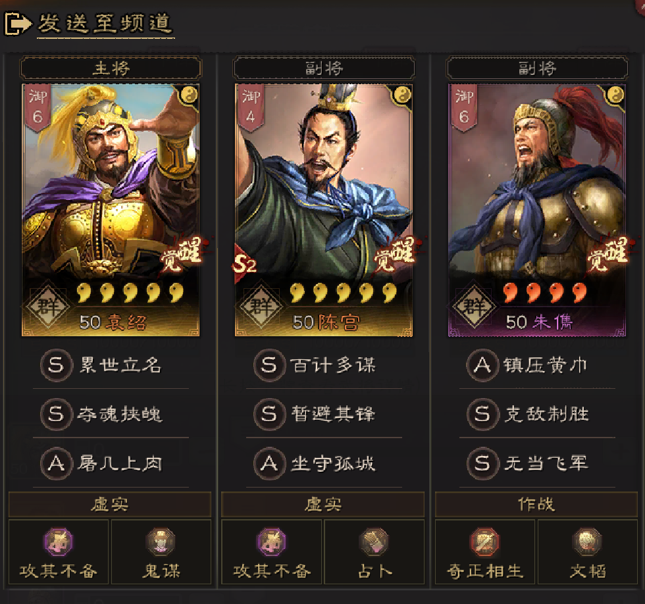Expand the 作战 section under 朱儁
This screenshot has height=604, width=645.
pos(536,505)
